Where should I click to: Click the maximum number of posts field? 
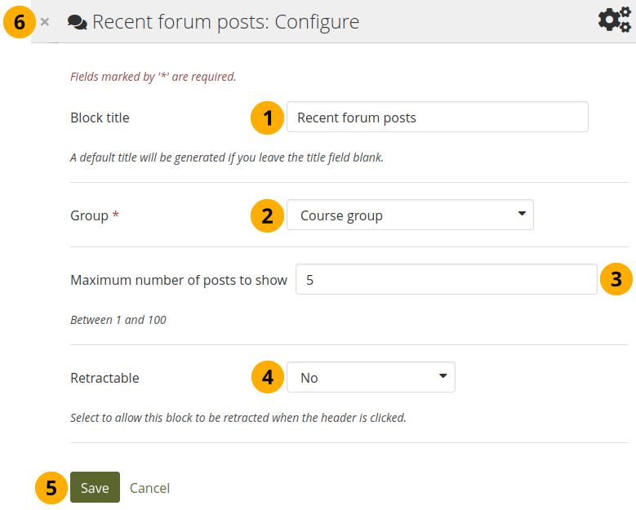[x=446, y=280]
